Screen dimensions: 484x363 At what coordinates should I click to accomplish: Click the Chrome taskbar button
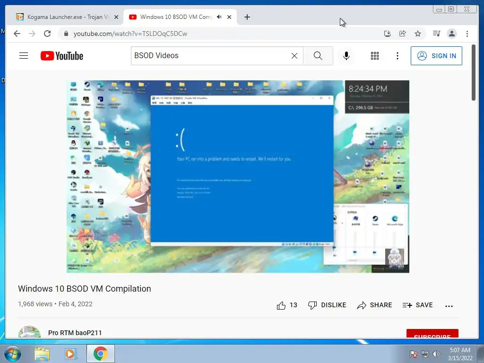click(x=101, y=354)
